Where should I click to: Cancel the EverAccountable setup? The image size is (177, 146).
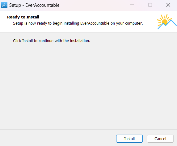[160, 139]
